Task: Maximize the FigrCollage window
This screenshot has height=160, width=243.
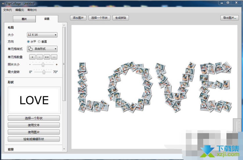Action: click(x=228, y=3)
